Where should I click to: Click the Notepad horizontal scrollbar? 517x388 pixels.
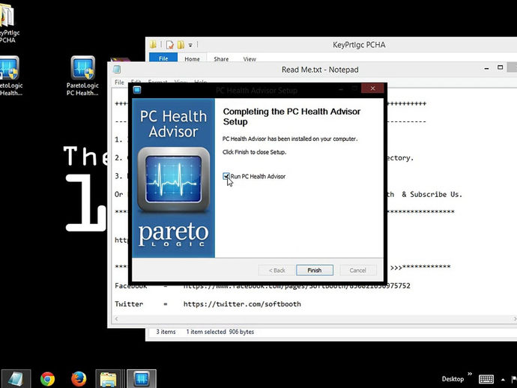315,319
